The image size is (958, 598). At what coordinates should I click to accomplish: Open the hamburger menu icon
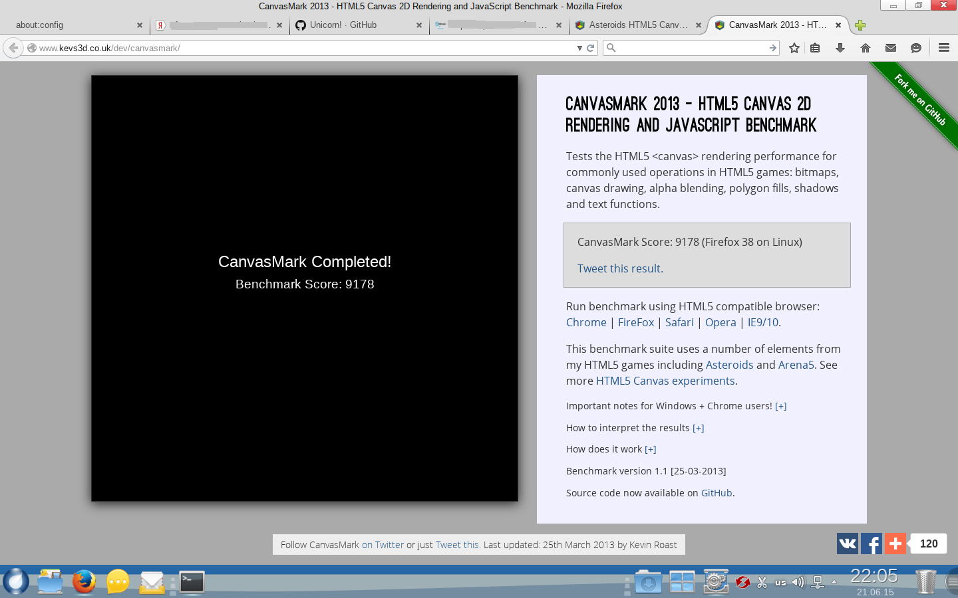(943, 48)
